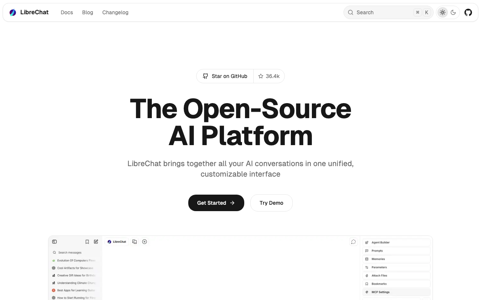Viewport: 481px width, 300px height.
Task: Click the Try Demo button
Action: point(271,203)
